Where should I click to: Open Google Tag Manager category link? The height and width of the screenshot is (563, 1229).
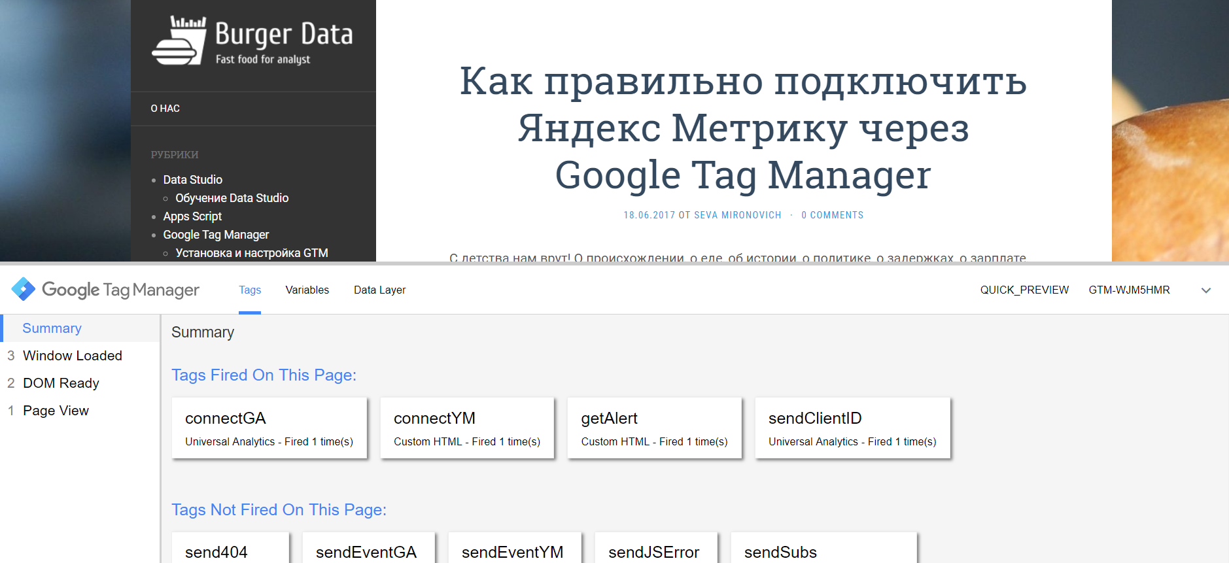216,235
